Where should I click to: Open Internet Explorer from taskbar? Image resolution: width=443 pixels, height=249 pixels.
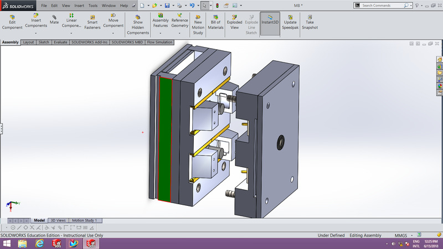coord(39,243)
